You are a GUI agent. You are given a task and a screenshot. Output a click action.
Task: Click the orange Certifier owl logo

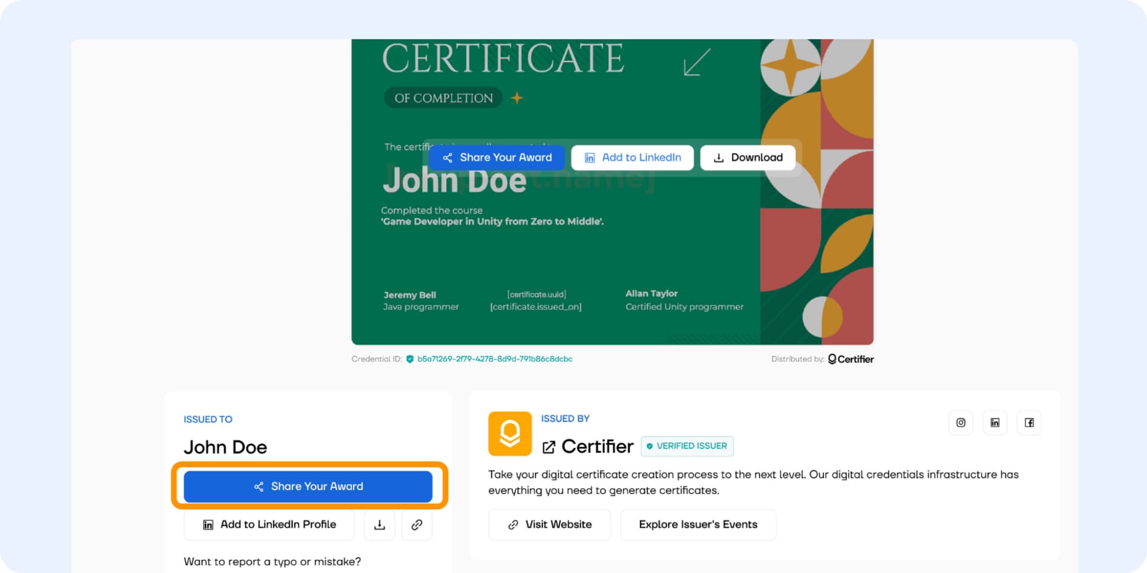(x=510, y=434)
